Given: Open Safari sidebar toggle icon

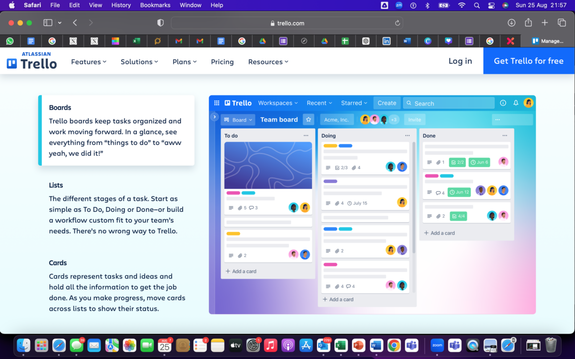Looking at the screenshot, I should pyautogui.click(x=48, y=23).
